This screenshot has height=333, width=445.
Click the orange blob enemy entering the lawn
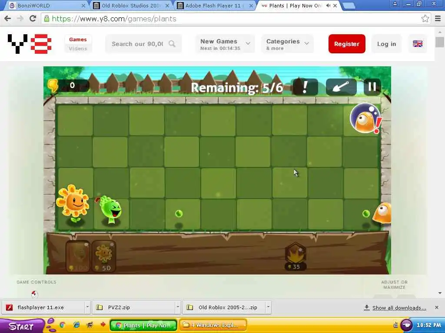[382, 213]
